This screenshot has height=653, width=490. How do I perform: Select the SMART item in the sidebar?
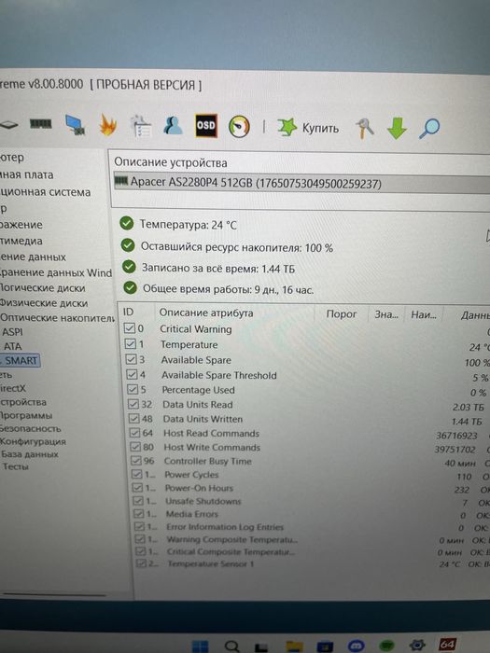point(21,360)
